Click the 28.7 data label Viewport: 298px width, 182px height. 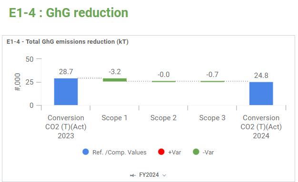66,72
